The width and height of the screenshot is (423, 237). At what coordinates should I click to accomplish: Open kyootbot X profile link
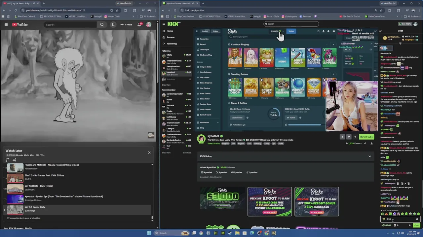[x=222, y=172]
